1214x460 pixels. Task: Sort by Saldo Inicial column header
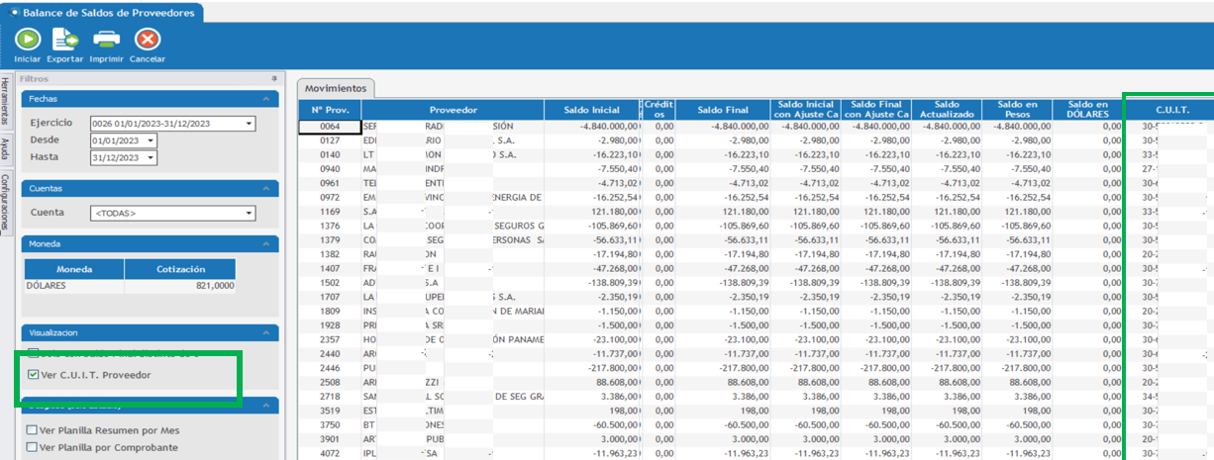click(x=592, y=109)
